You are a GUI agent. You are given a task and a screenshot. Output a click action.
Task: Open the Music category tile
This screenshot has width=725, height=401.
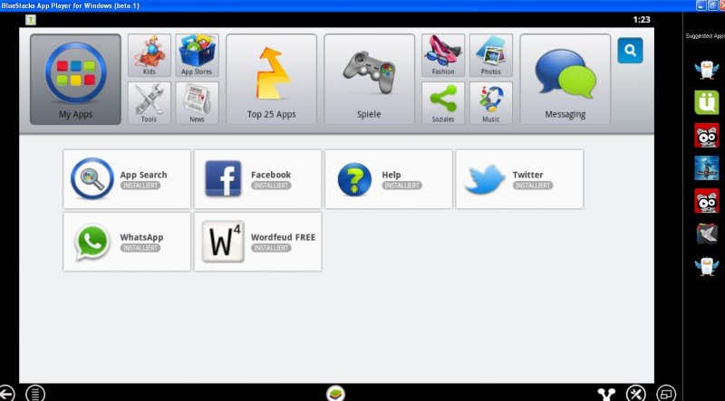click(491, 103)
